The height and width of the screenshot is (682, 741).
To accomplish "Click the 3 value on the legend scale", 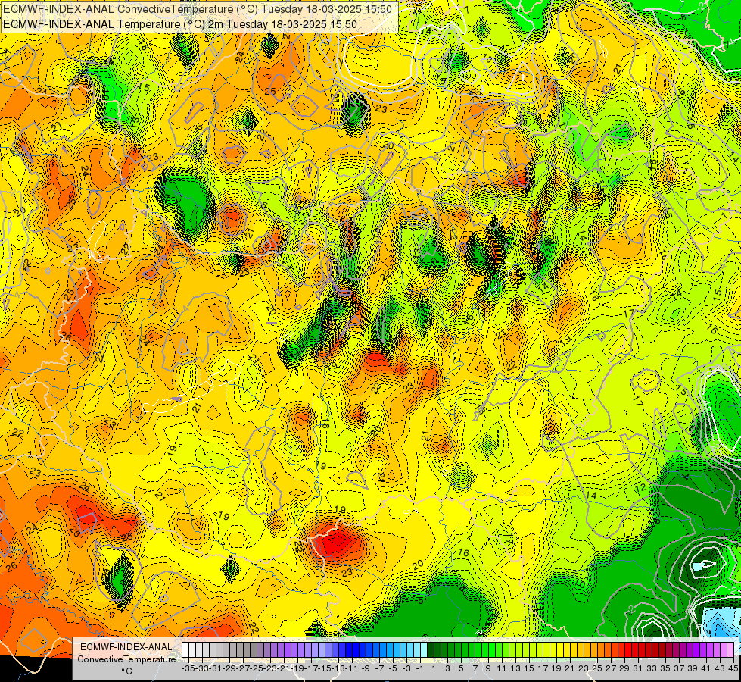I will 447,668.
